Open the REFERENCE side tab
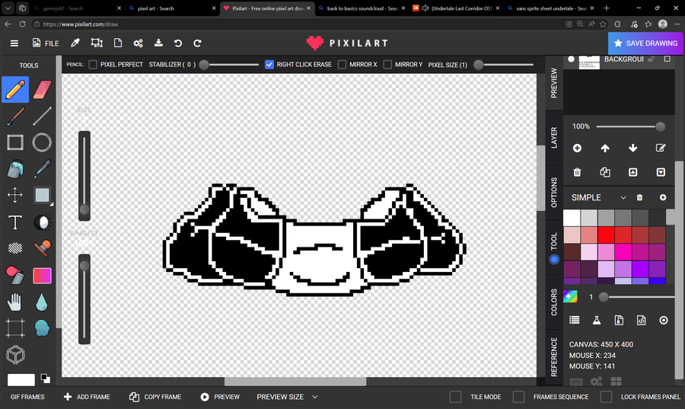Viewport: 685px width, 409px height. [x=554, y=357]
